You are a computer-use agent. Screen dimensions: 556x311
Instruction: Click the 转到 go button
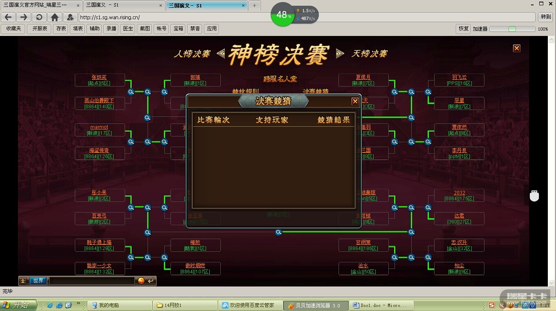click(x=545, y=17)
